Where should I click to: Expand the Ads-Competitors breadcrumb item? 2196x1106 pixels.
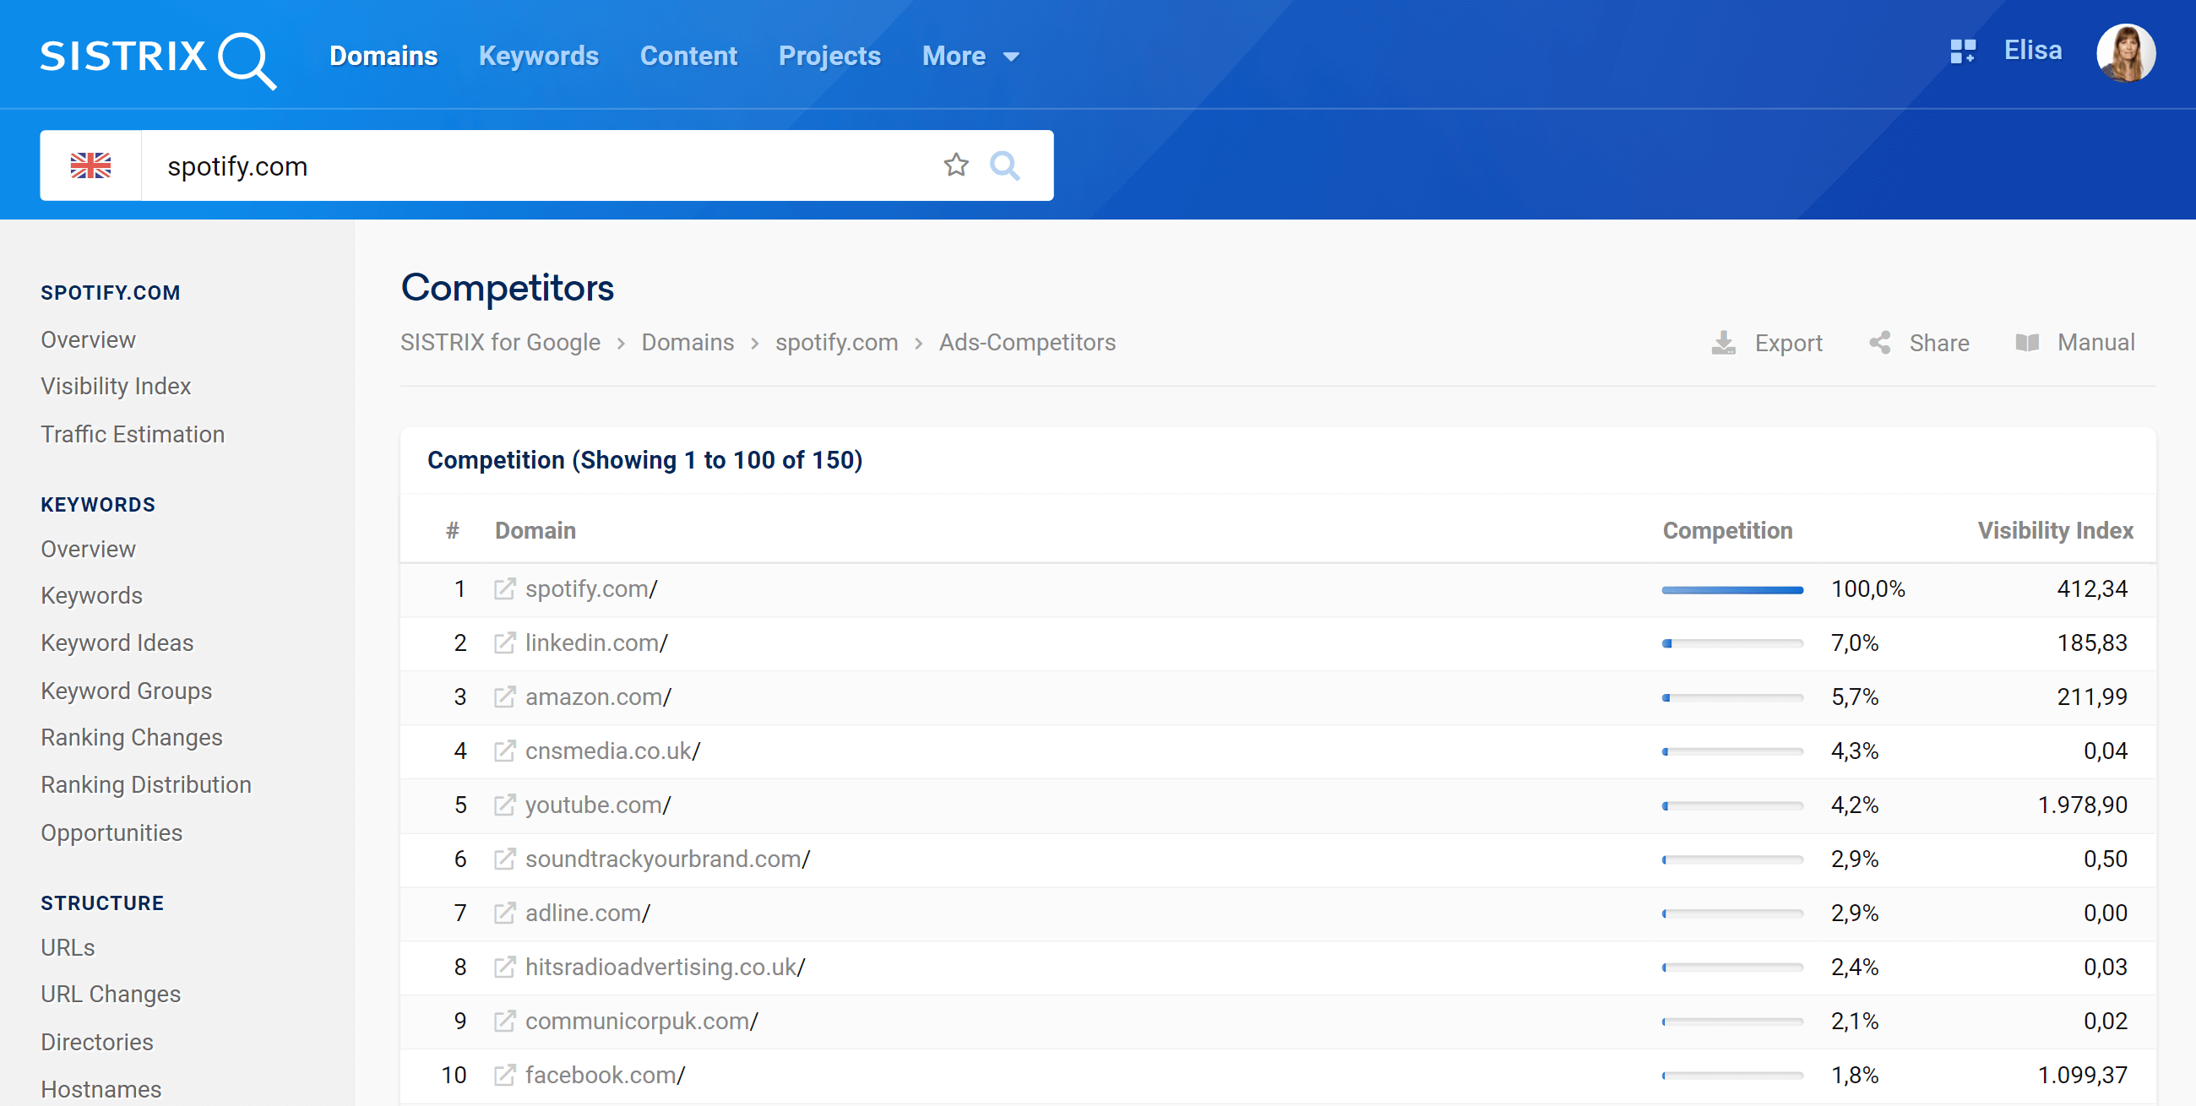pos(1027,343)
